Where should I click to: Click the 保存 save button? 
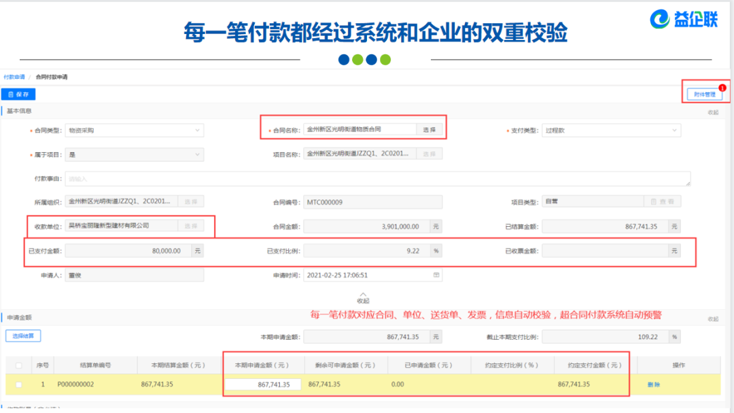[x=18, y=94]
